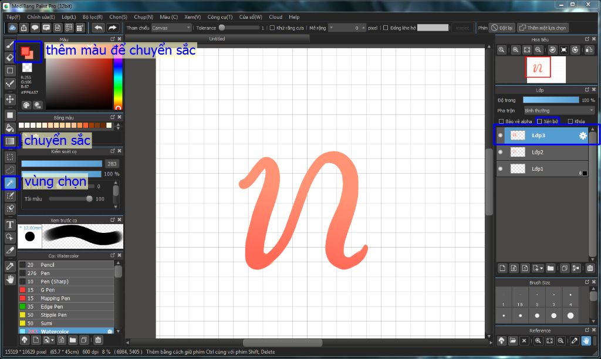This screenshot has width=601, height=359.
Task: Close the Màu color panel
Action: click(120, 39)
